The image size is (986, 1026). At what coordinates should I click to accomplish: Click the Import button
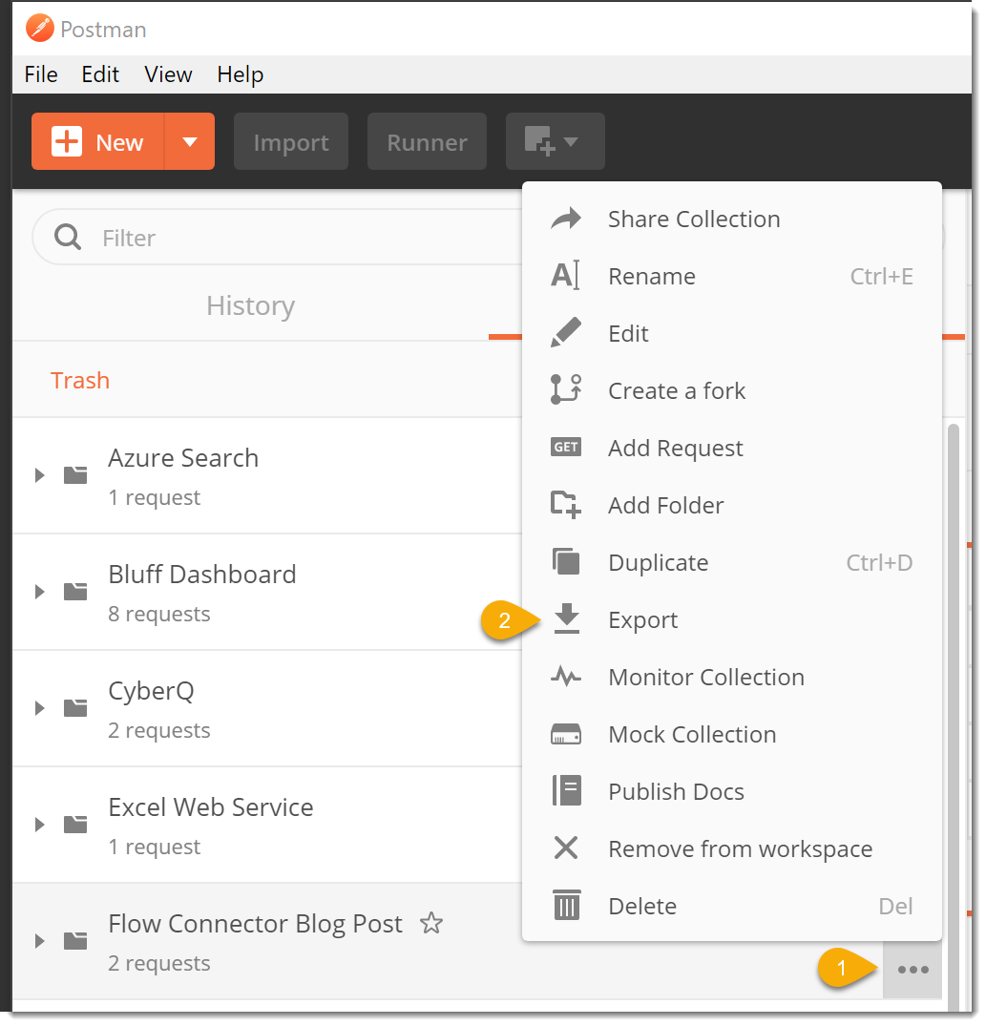290,141
